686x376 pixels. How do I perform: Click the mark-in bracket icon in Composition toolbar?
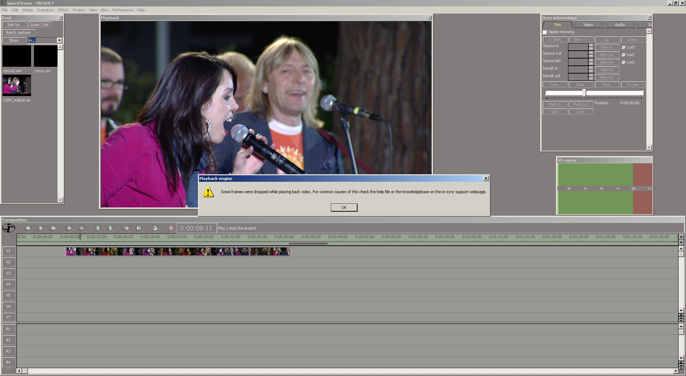98,228
